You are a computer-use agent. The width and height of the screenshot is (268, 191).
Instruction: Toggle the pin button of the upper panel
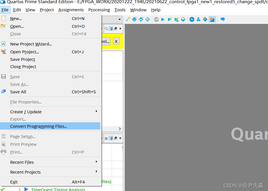tap(111, 29)
